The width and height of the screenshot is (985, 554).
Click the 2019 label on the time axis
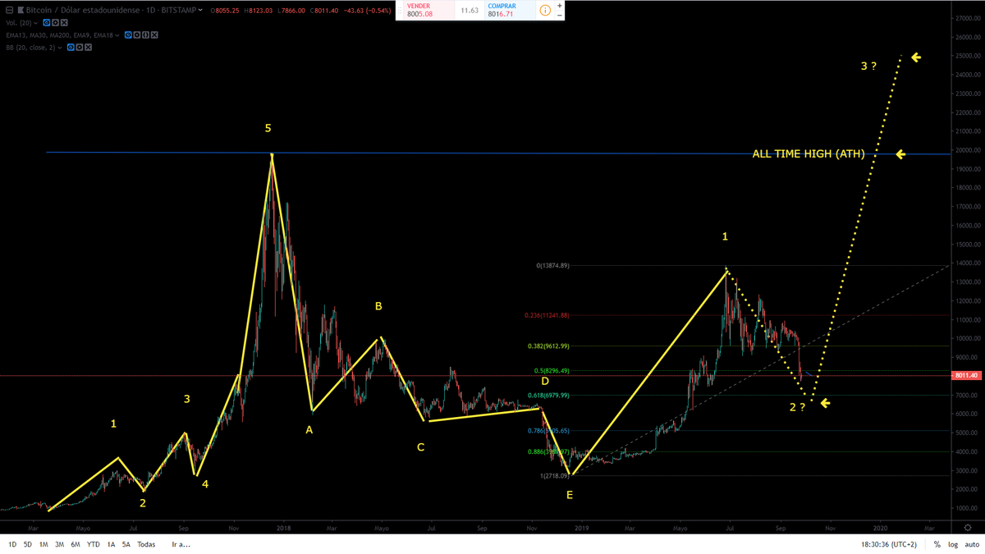[581, 528]
